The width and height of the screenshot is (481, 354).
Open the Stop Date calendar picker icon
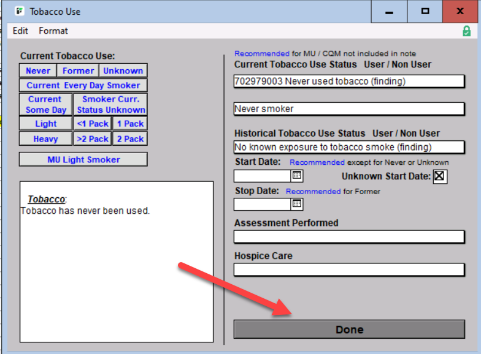tap(296, 204)
